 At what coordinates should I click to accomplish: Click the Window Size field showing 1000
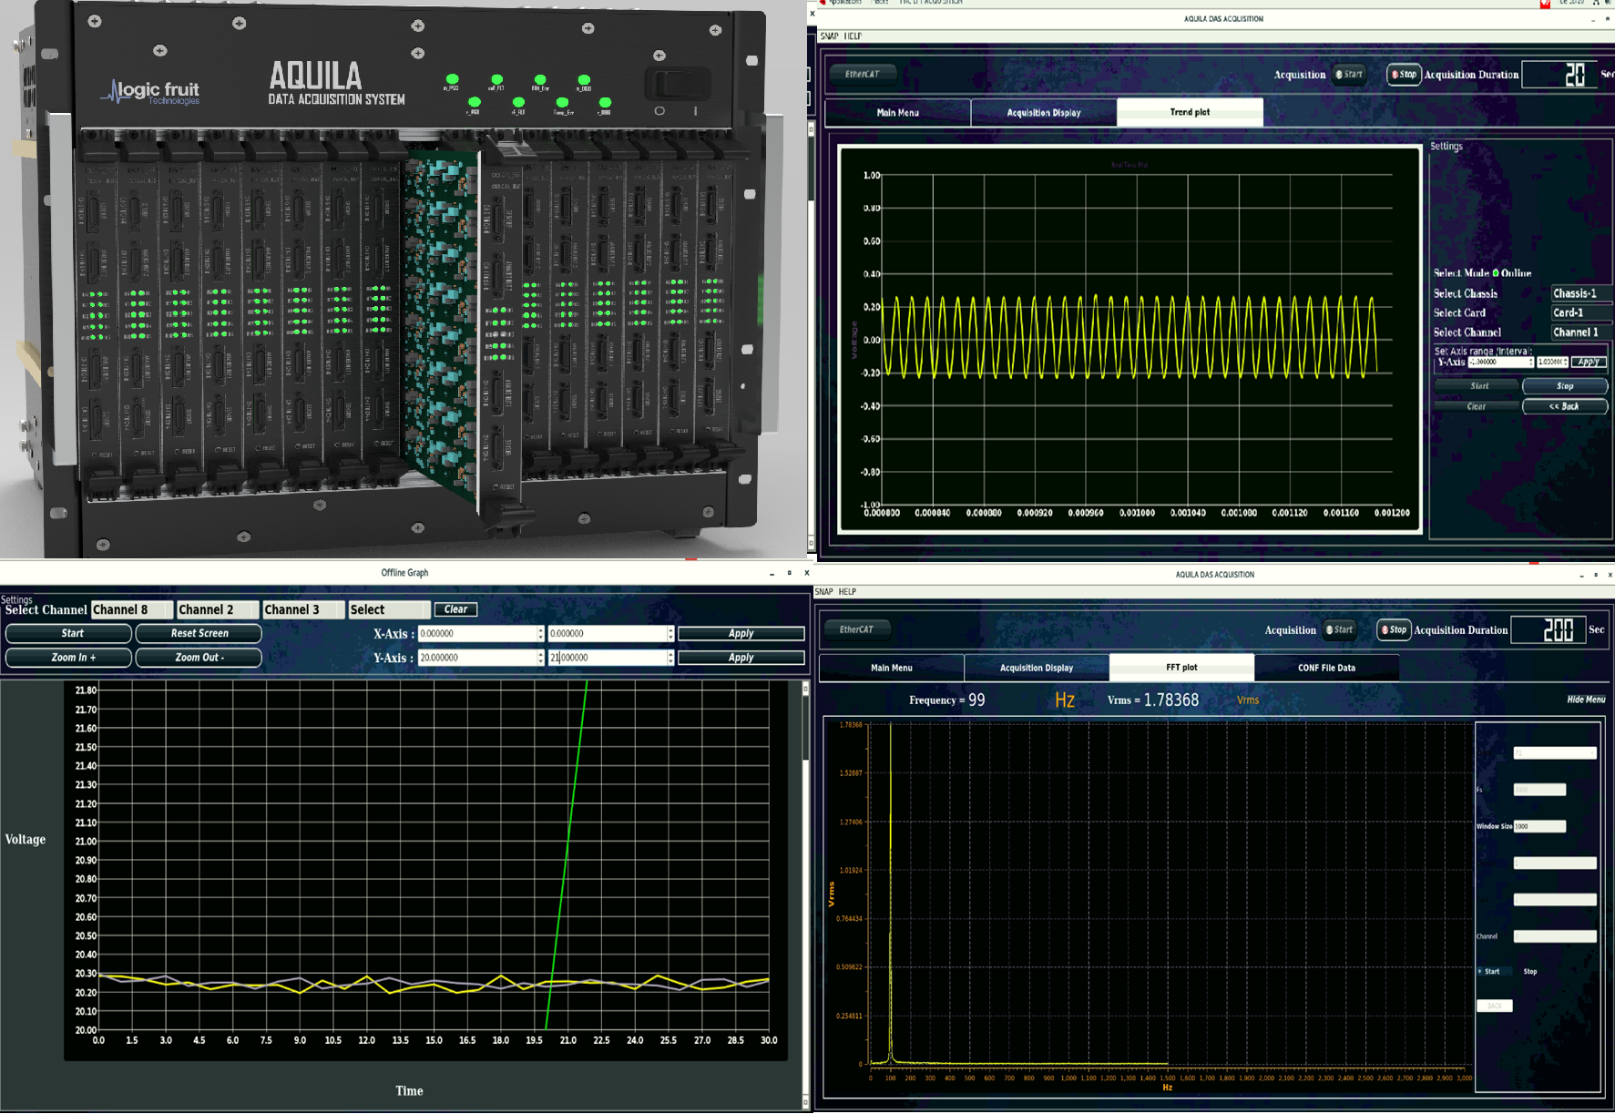tap(1539, 826)
